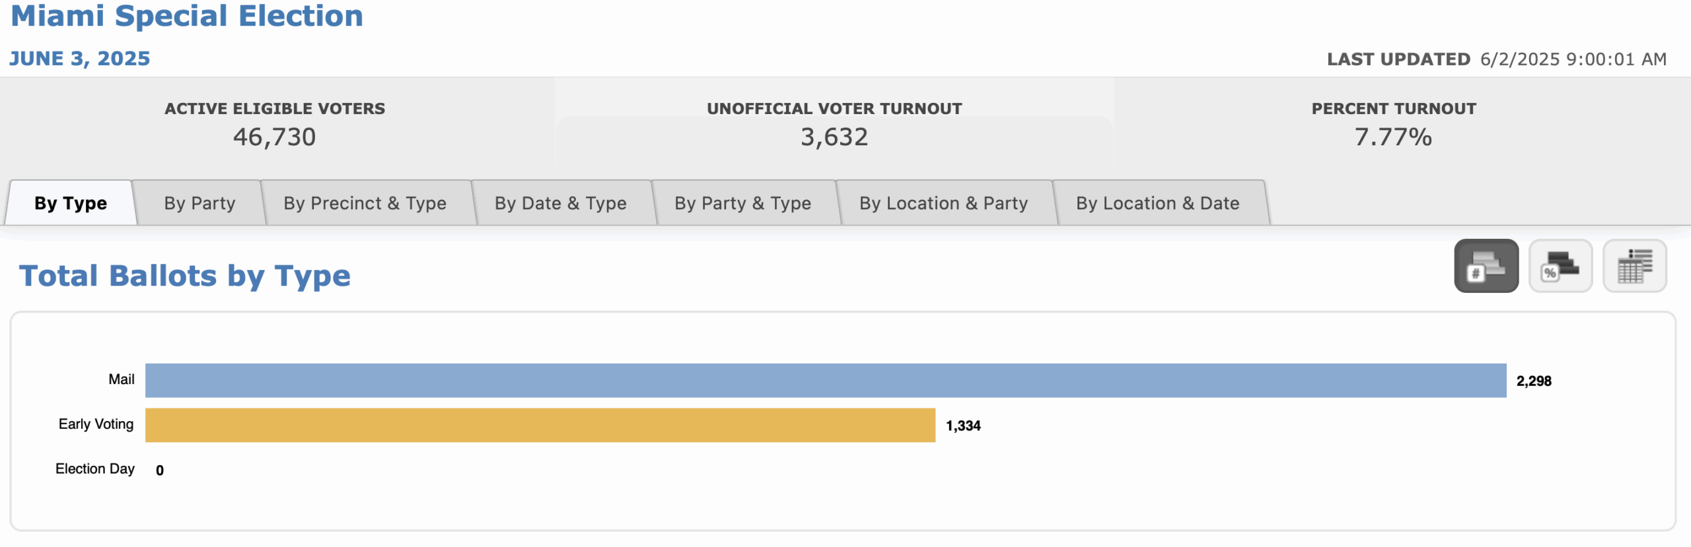Open the By Party tab
Image resolution: width=1691 pixels, height=547 pixels.
pos(199,203)
